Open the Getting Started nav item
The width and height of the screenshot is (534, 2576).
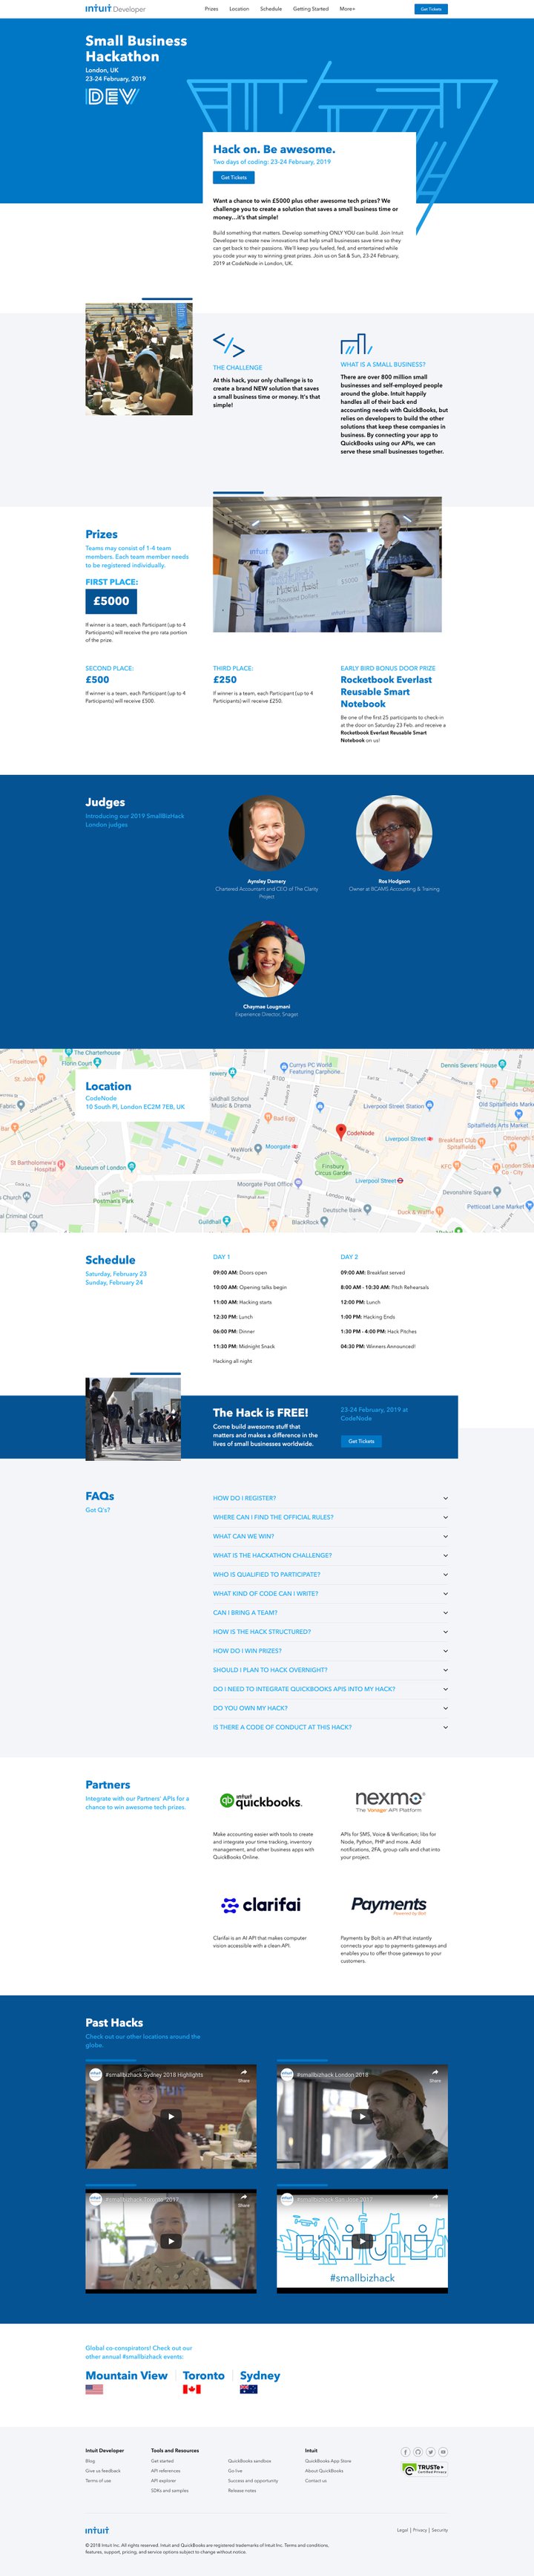(x=311, y=9)
